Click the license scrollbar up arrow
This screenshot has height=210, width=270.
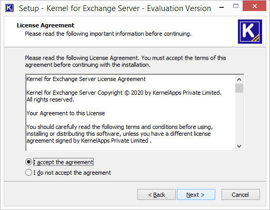(x=239, y=79)
